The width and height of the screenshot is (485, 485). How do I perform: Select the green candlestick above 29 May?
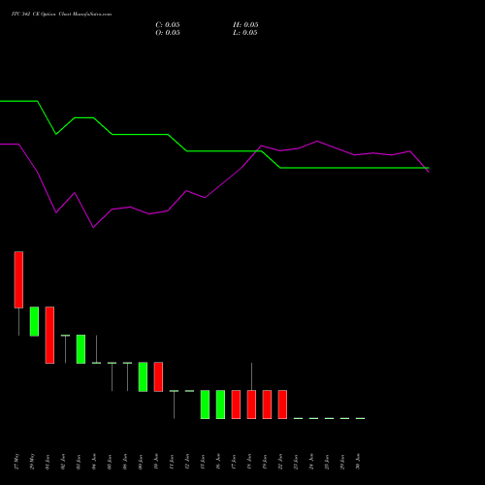(x=34, y=321)
